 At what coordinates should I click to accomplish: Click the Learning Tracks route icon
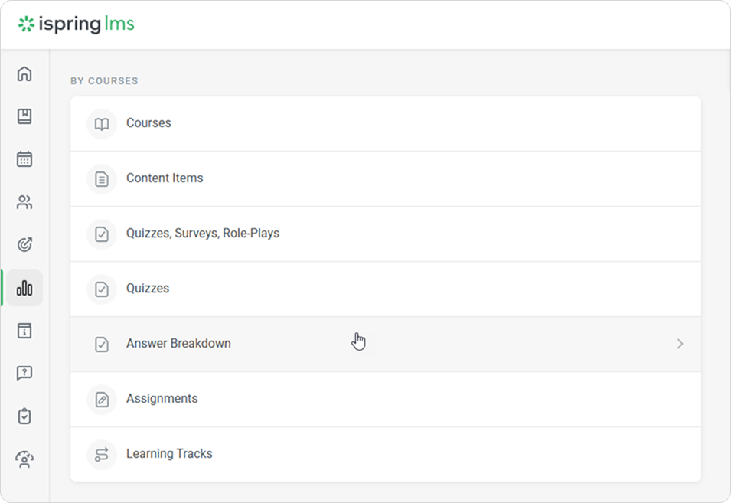(x=102, y=455)
